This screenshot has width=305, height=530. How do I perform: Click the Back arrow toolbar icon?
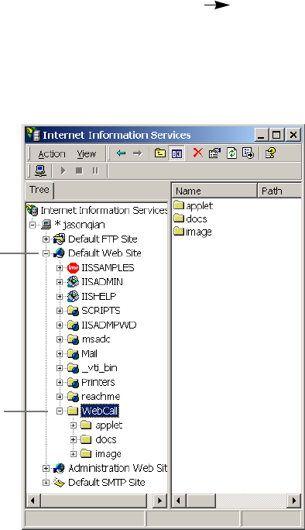(122, 153)
